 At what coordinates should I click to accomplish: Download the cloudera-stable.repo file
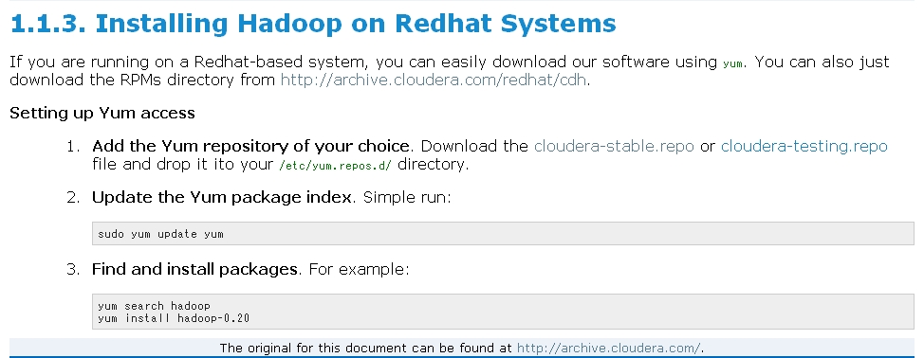614,146
